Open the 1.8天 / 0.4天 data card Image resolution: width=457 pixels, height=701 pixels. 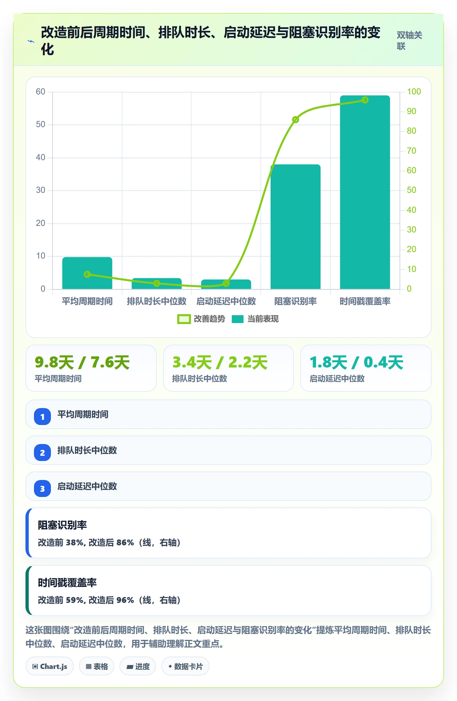tap(366, 368)
